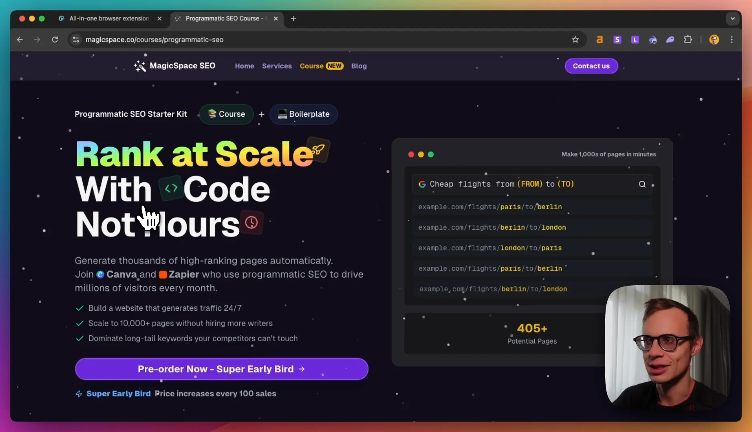Click 'Build a website that generates traffic 24/7'
Image resolution: width=752 pixels, height=432 pixels.
click(165, 308)
